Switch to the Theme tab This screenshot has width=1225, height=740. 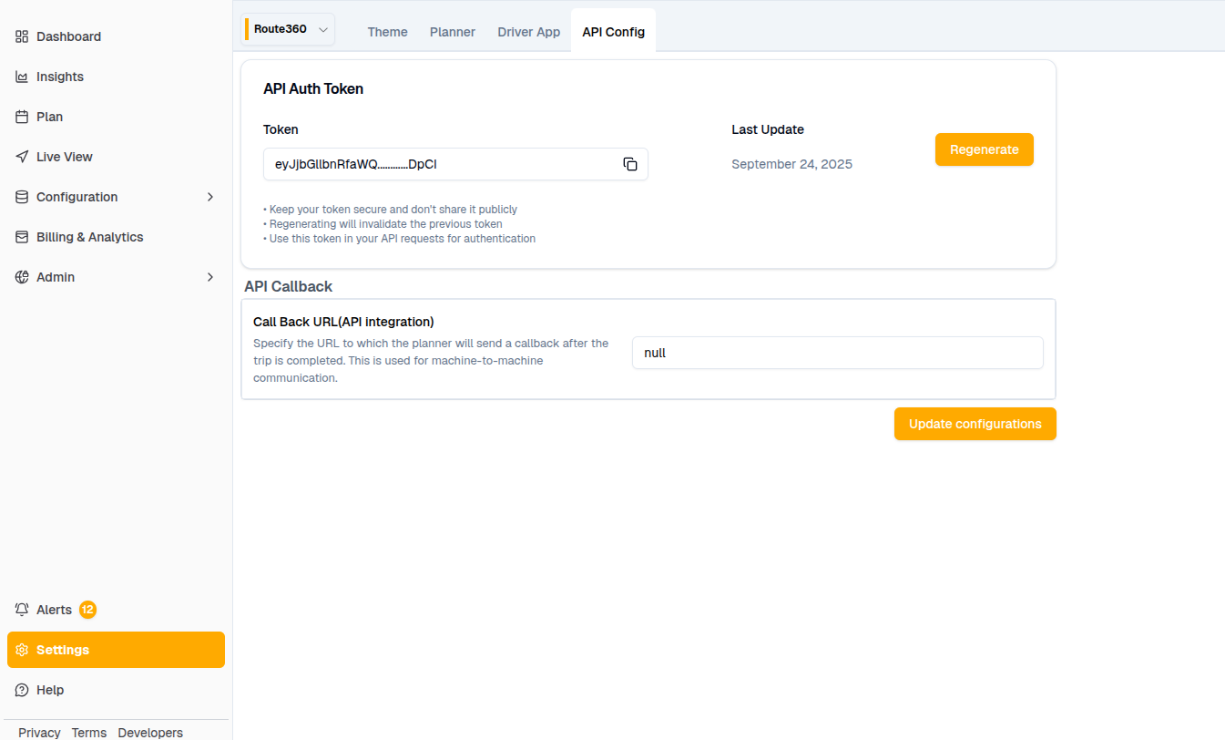387,32
